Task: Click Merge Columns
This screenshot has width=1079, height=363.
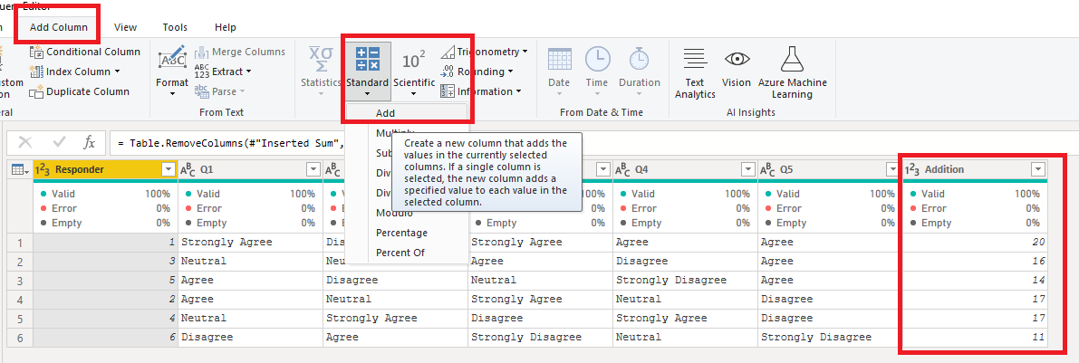Action: (239, 52)
